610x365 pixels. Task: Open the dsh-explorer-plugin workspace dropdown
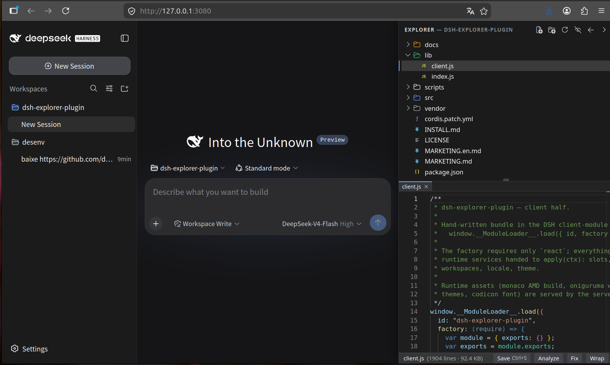tap(188, 168)
